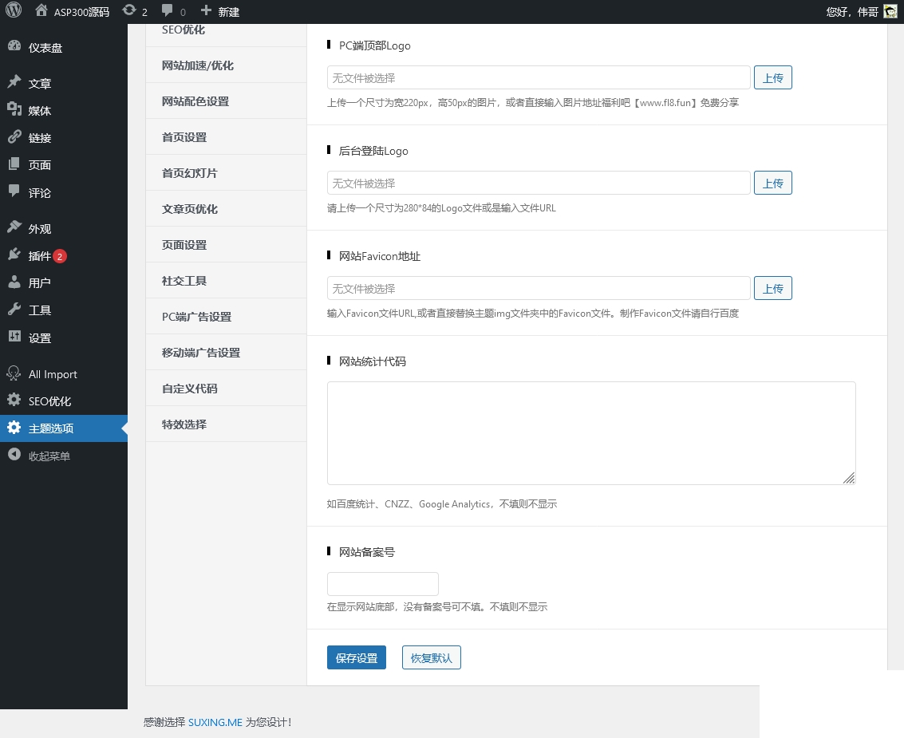Click the user avatar in top bar

pyautogui.click(x=890, y=11)
